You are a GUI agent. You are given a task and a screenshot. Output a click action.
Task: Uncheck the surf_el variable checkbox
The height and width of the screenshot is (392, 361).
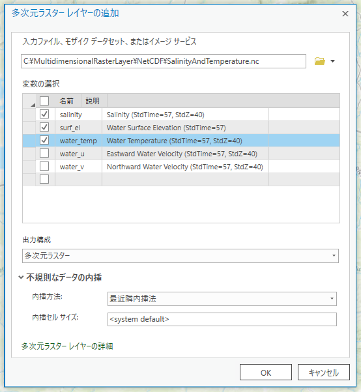tap(44, 127)
